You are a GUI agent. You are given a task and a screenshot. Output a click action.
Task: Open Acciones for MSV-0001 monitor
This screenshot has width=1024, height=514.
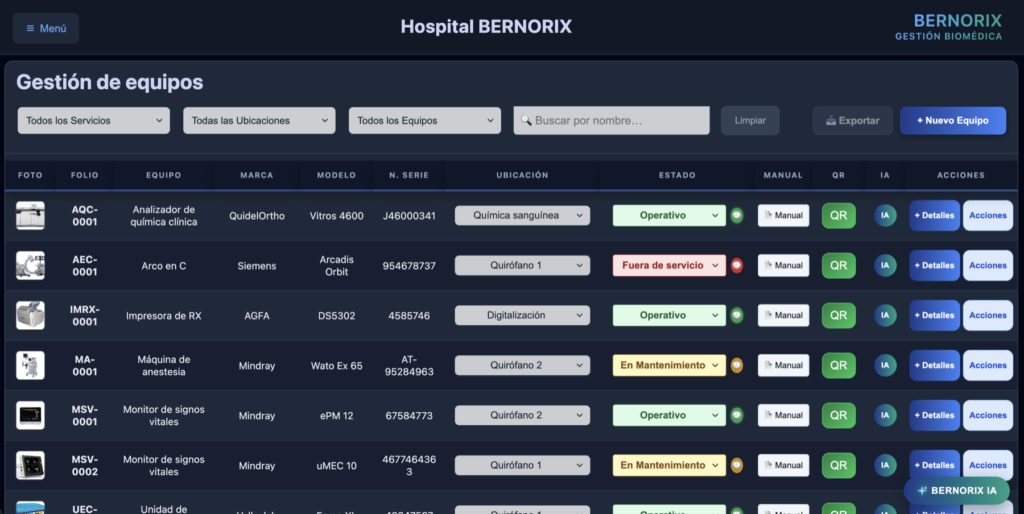(988, 416)
